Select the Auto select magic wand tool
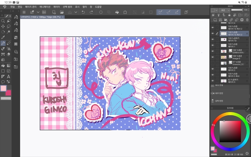Screen dimensions: 251x157 (8, 32)
